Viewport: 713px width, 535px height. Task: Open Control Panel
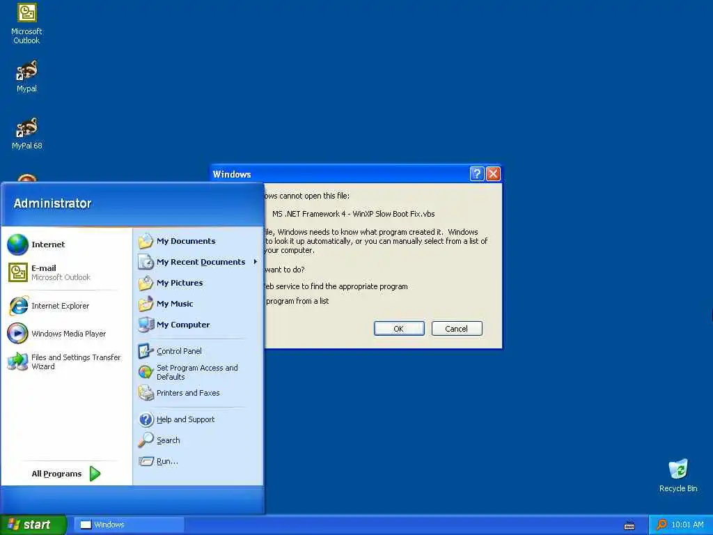click(198, 351)
